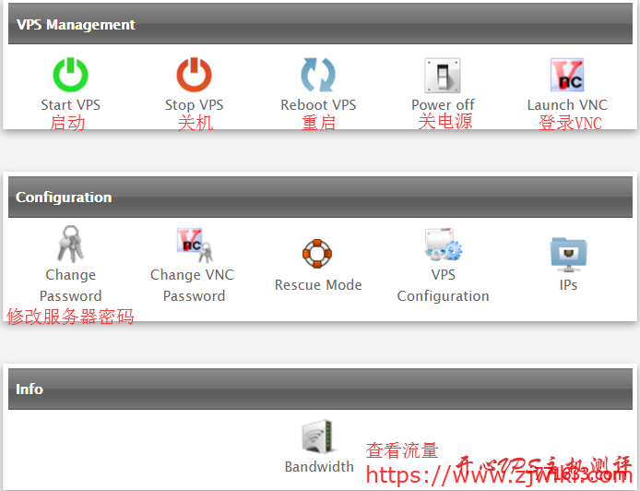Click the Bandwidth text link
Viewport: 640px width, 491px height.
click(319, 466)
